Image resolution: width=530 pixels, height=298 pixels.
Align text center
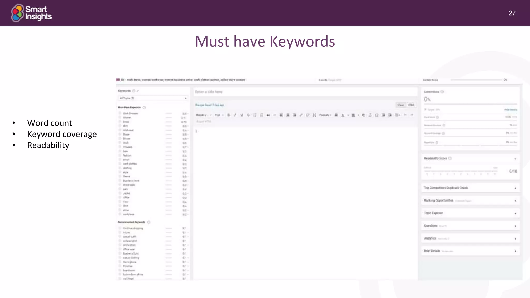point(288,115)
